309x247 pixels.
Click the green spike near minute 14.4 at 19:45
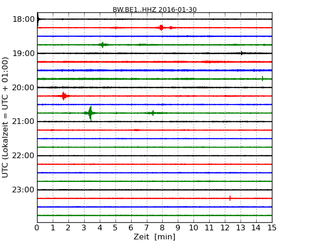(x=262, y=78)
